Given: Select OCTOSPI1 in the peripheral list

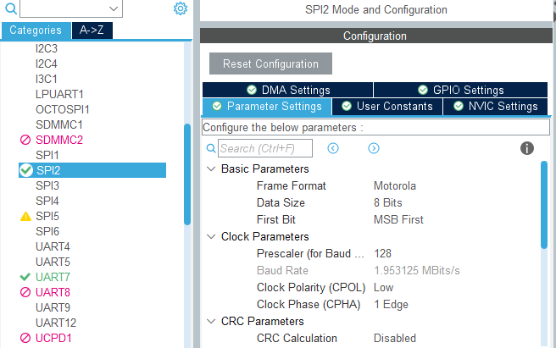Looking at the screenshot, I should [63, 109].
